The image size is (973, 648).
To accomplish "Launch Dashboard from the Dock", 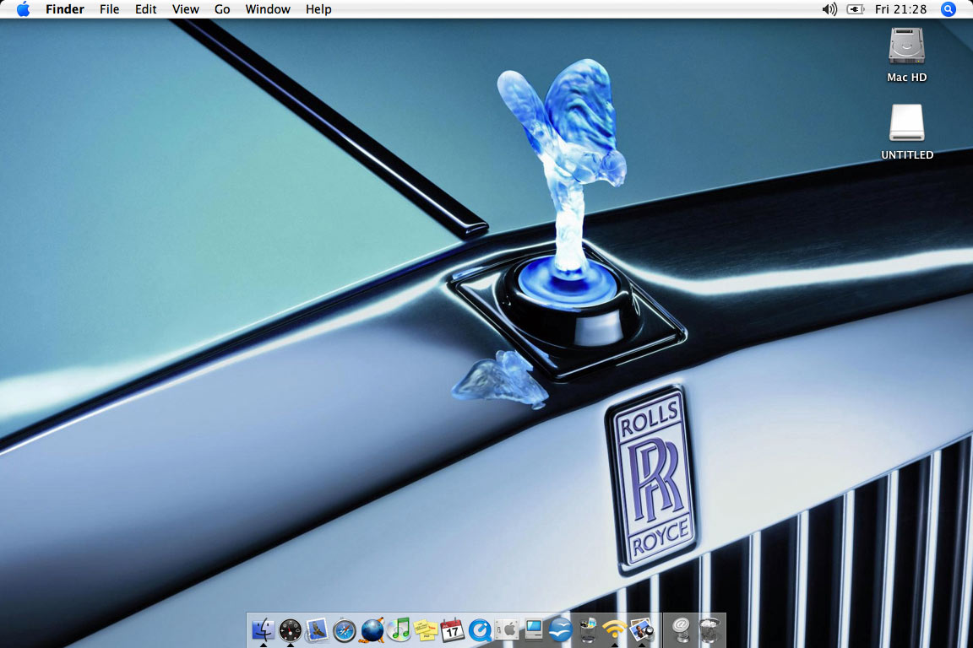I will tap(290, 630).
